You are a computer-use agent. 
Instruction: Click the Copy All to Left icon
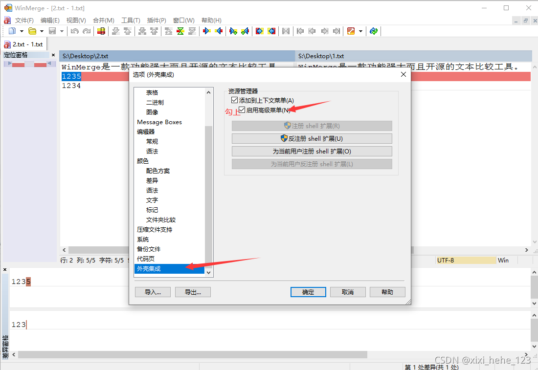[271, 31]
